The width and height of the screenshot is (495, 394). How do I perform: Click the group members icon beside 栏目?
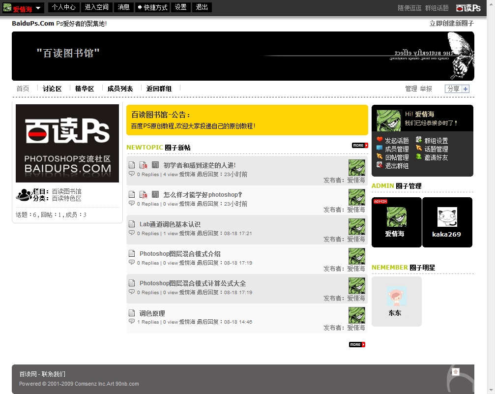(24, 195)
